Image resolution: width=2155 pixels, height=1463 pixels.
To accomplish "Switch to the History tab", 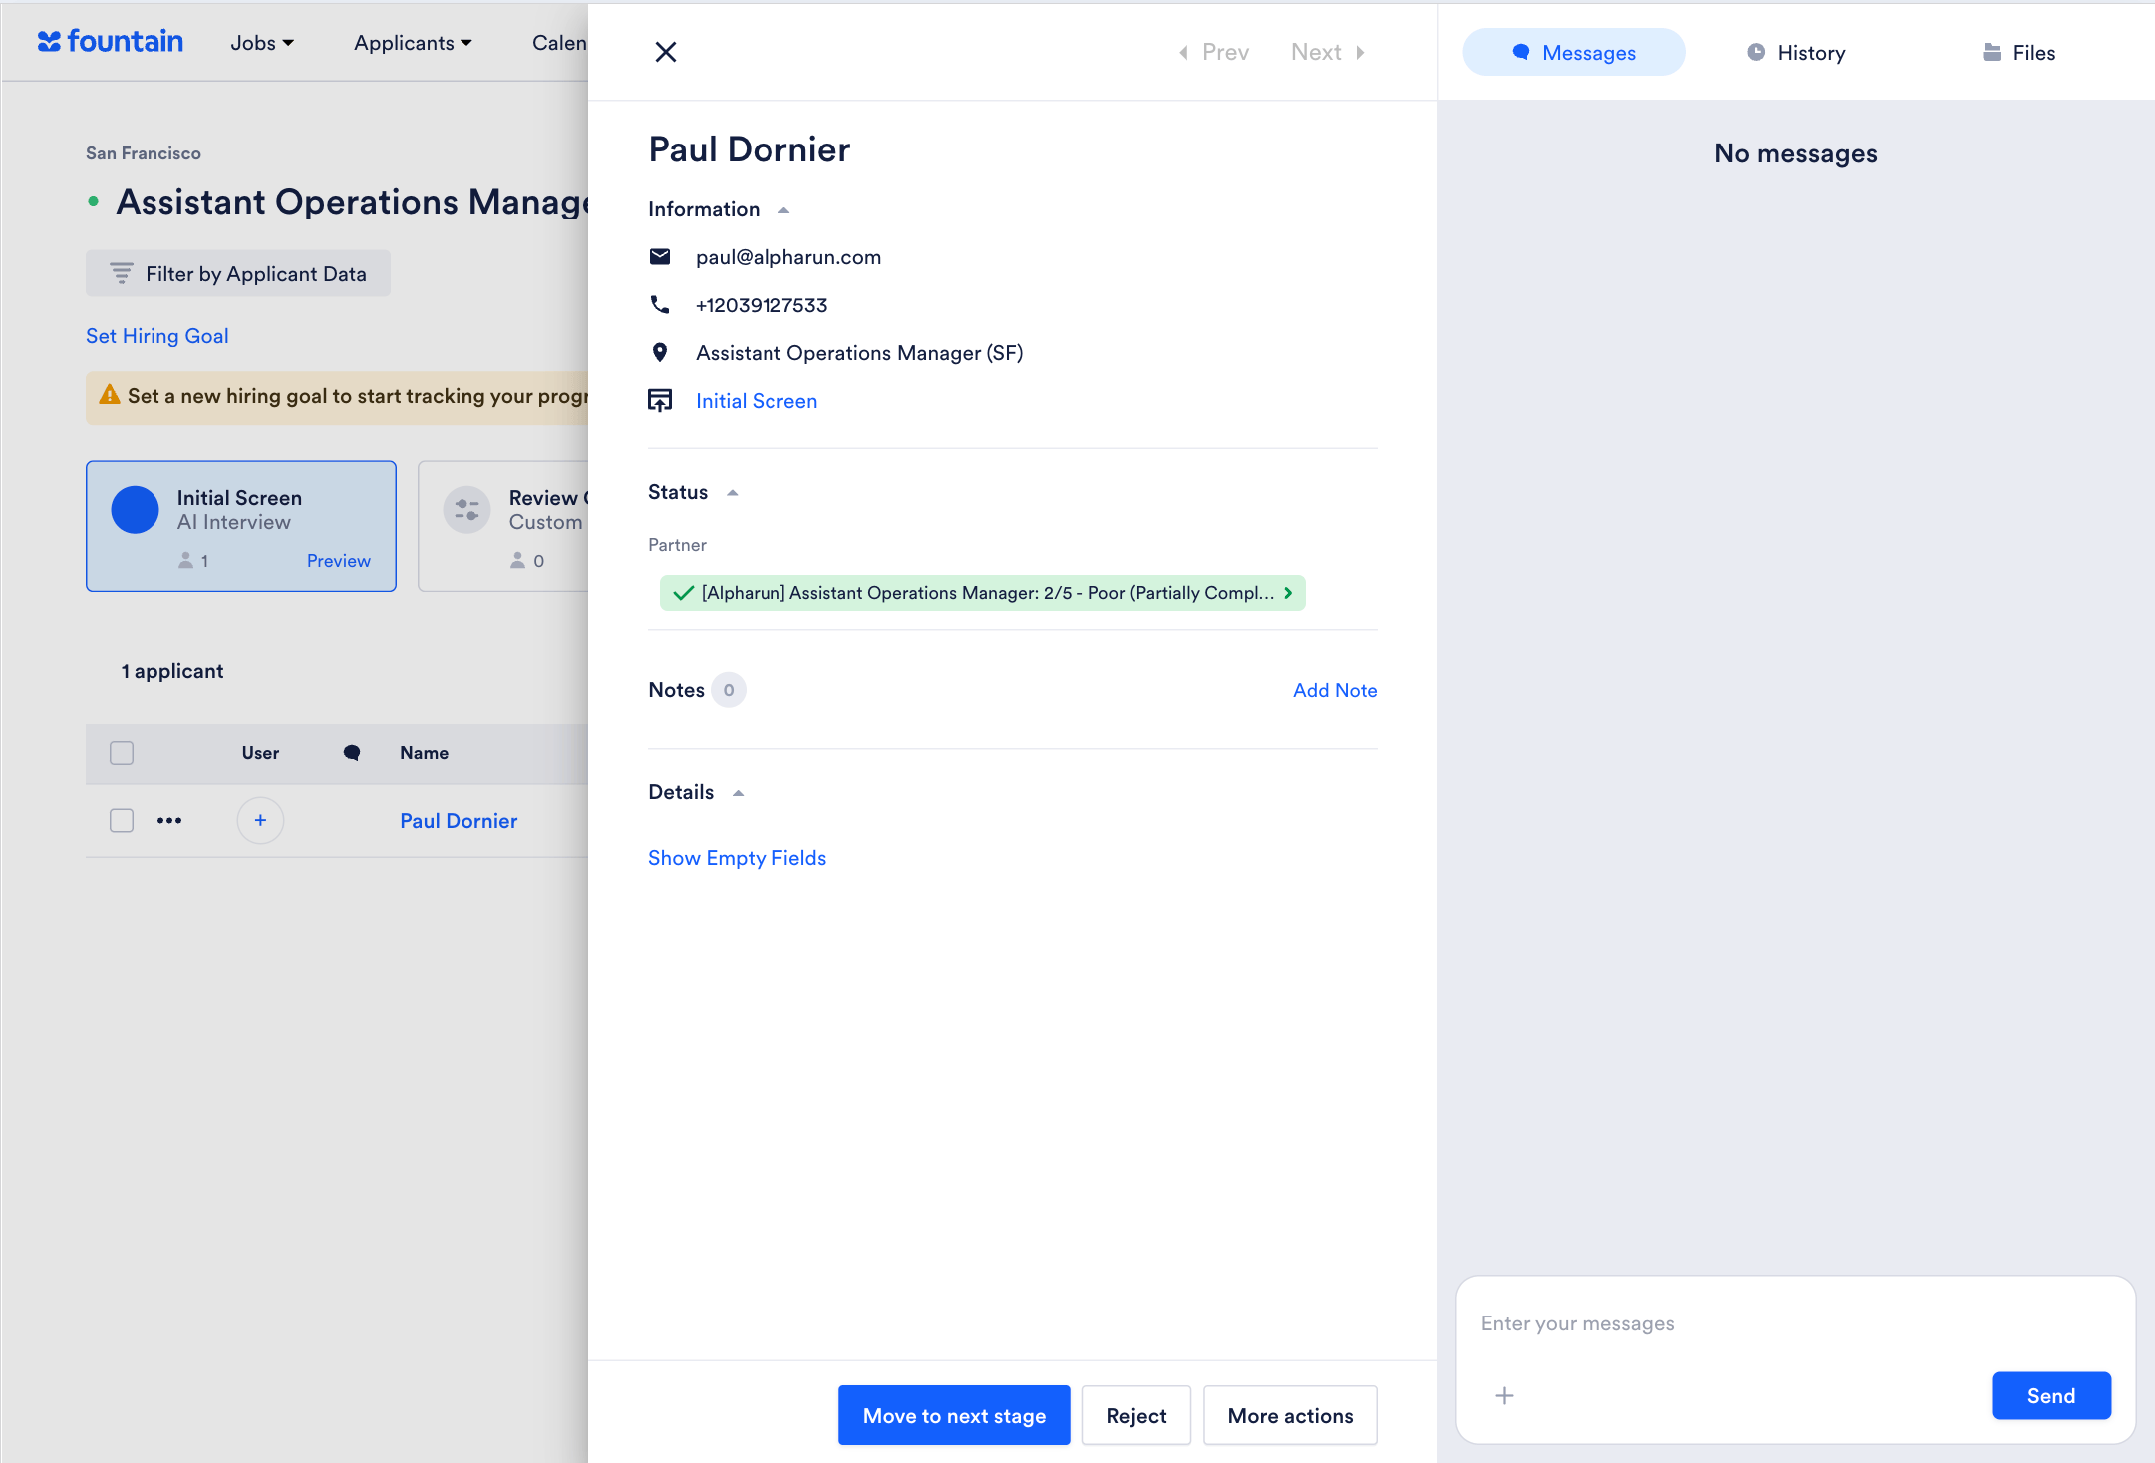I will pos(1796,53).
